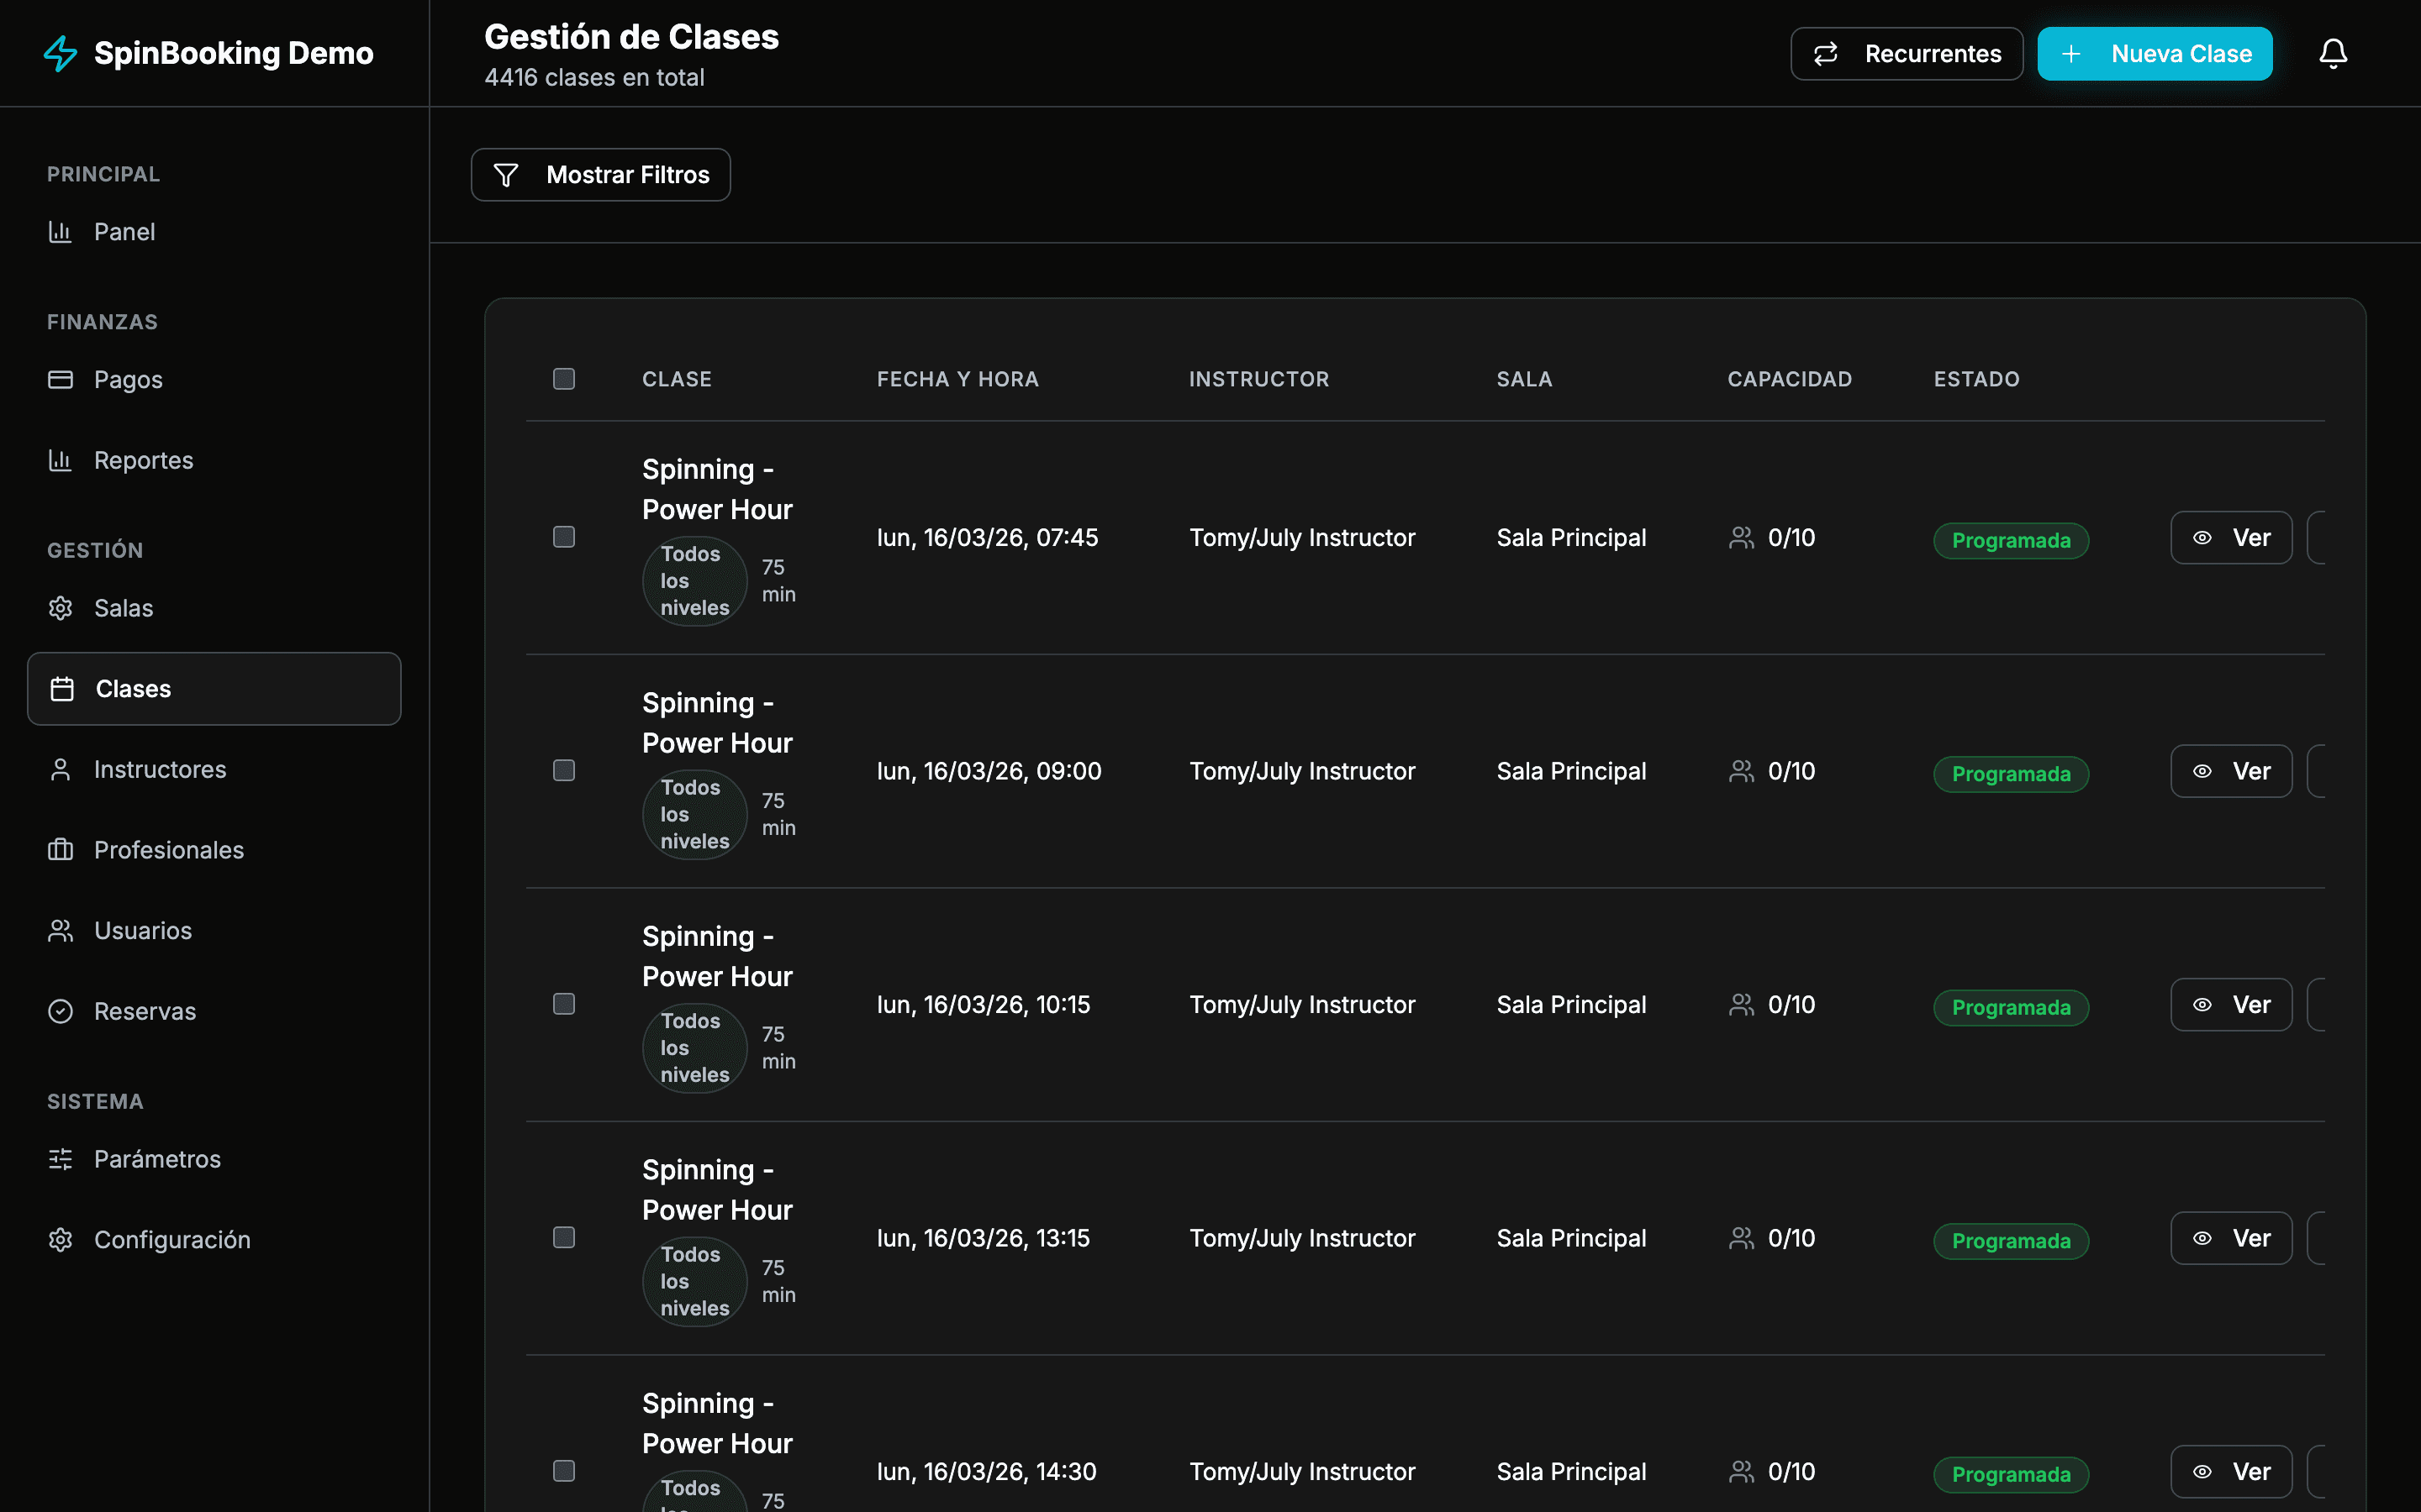Select the Salas gear icon
The height and width of the screenshot is (1512, 2421).
pyautogui.click(x=60, y=608)
